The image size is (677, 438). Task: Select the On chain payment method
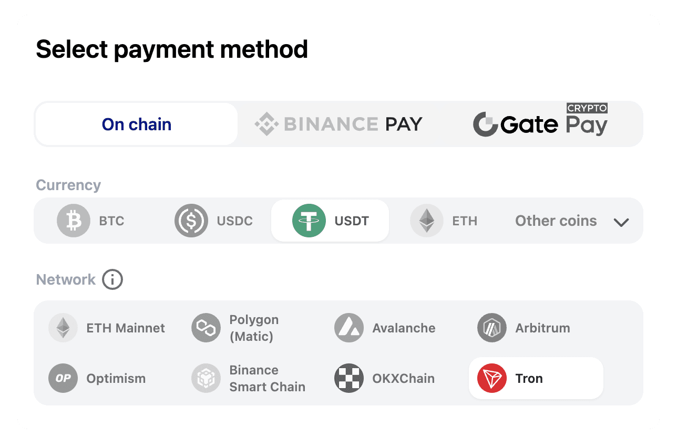point(136,124)
